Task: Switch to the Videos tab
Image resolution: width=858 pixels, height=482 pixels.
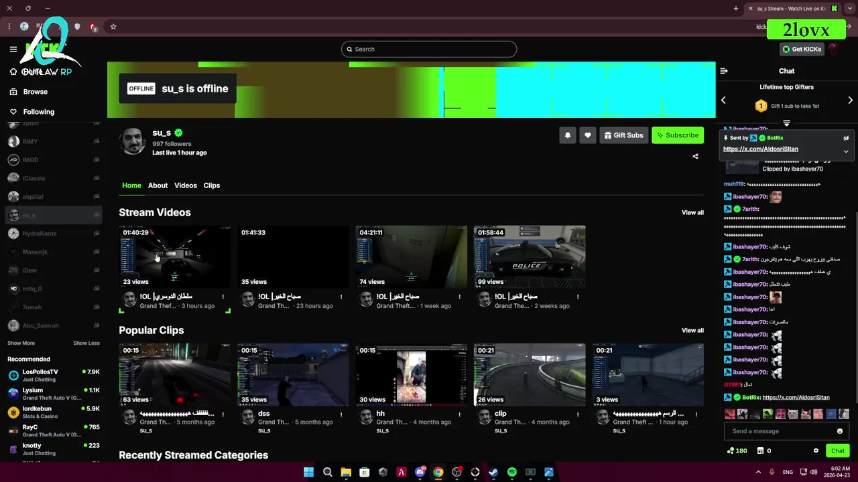Action: tap(186, 185)
